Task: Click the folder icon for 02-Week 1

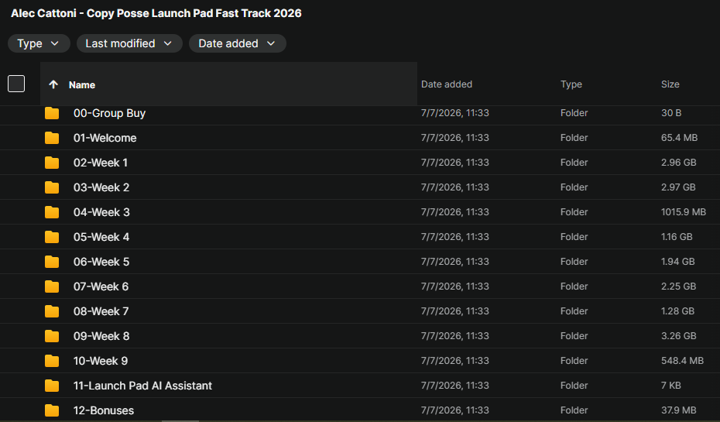Action: (x=52, y=163)
